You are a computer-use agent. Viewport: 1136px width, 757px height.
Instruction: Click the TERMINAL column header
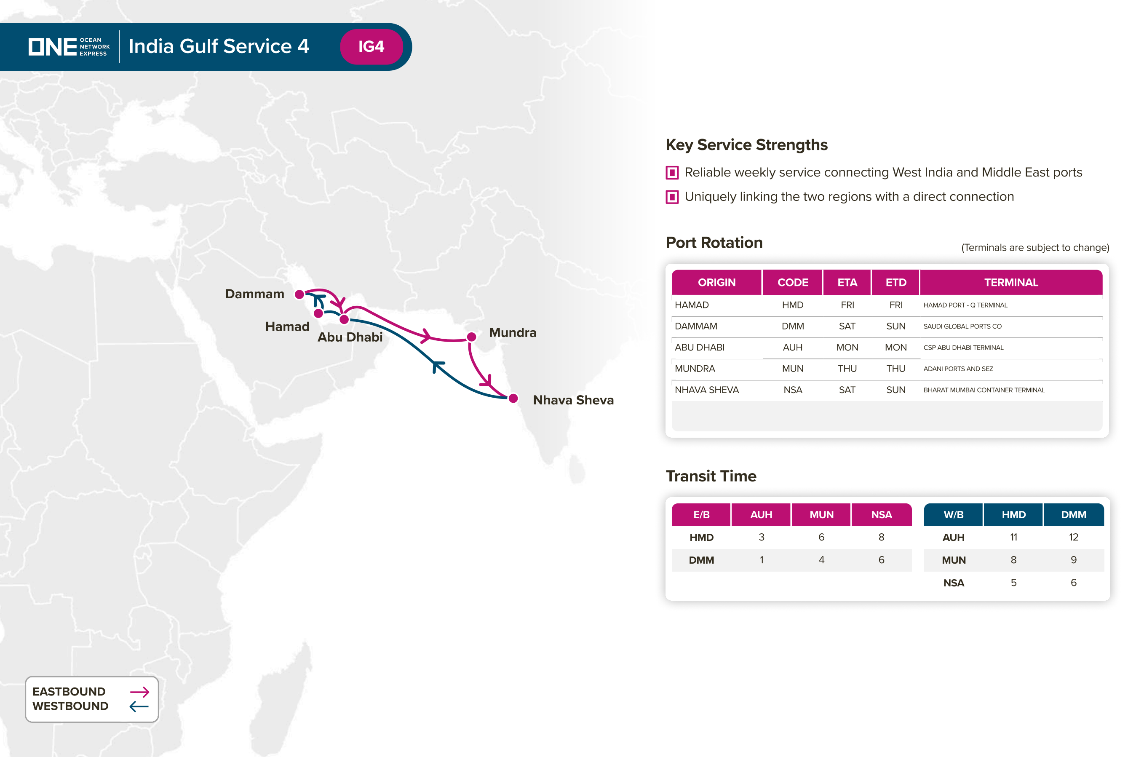pos(1010,282)
